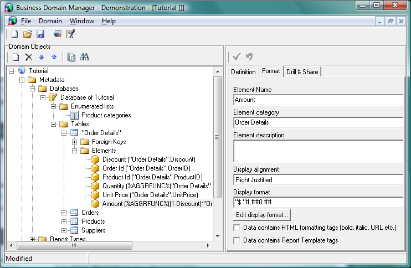Toggle Data contains Report Template tags checkbox

point(237,240)
